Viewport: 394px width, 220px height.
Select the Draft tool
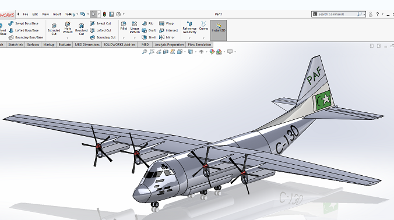(x=149, y=30)
